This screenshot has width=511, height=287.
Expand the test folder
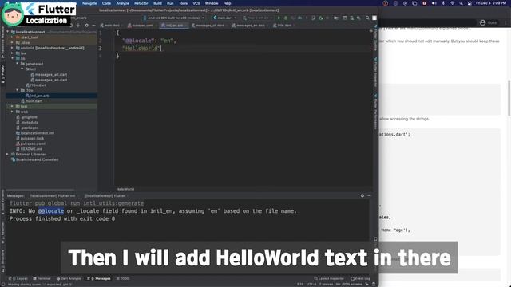pos(13,106)
